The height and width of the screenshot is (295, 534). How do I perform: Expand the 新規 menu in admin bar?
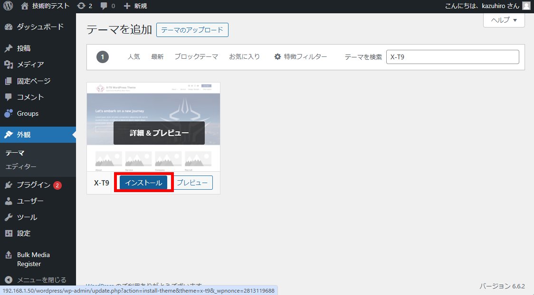pos(135,6)
